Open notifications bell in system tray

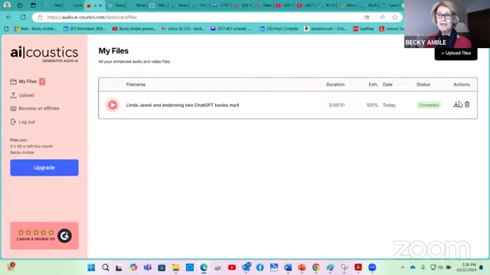(482, 267)
